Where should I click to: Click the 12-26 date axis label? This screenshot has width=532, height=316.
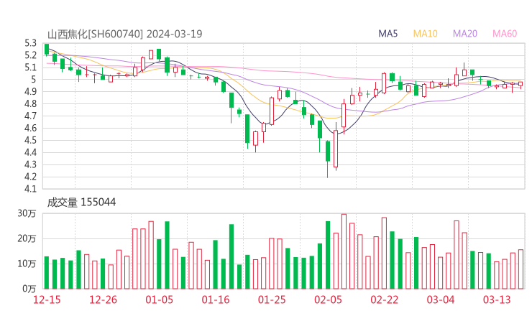[x=103, y=299]
